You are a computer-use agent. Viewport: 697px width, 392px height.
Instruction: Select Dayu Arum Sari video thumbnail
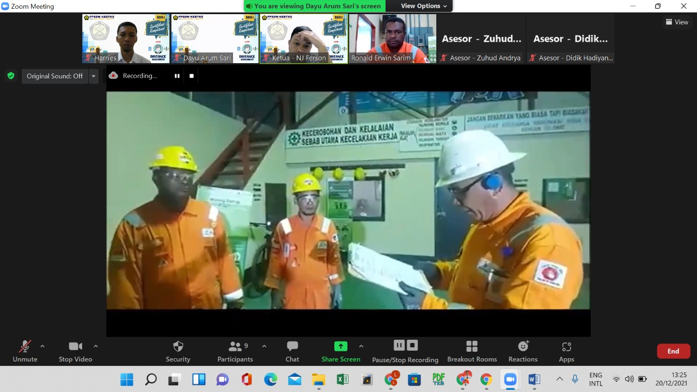click(x=215, y=39)
